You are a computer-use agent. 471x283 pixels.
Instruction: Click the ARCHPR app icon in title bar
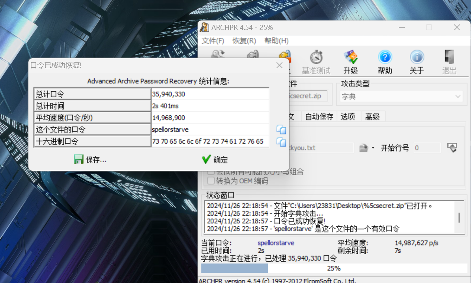pyautogui.click(x=204, y=27)
